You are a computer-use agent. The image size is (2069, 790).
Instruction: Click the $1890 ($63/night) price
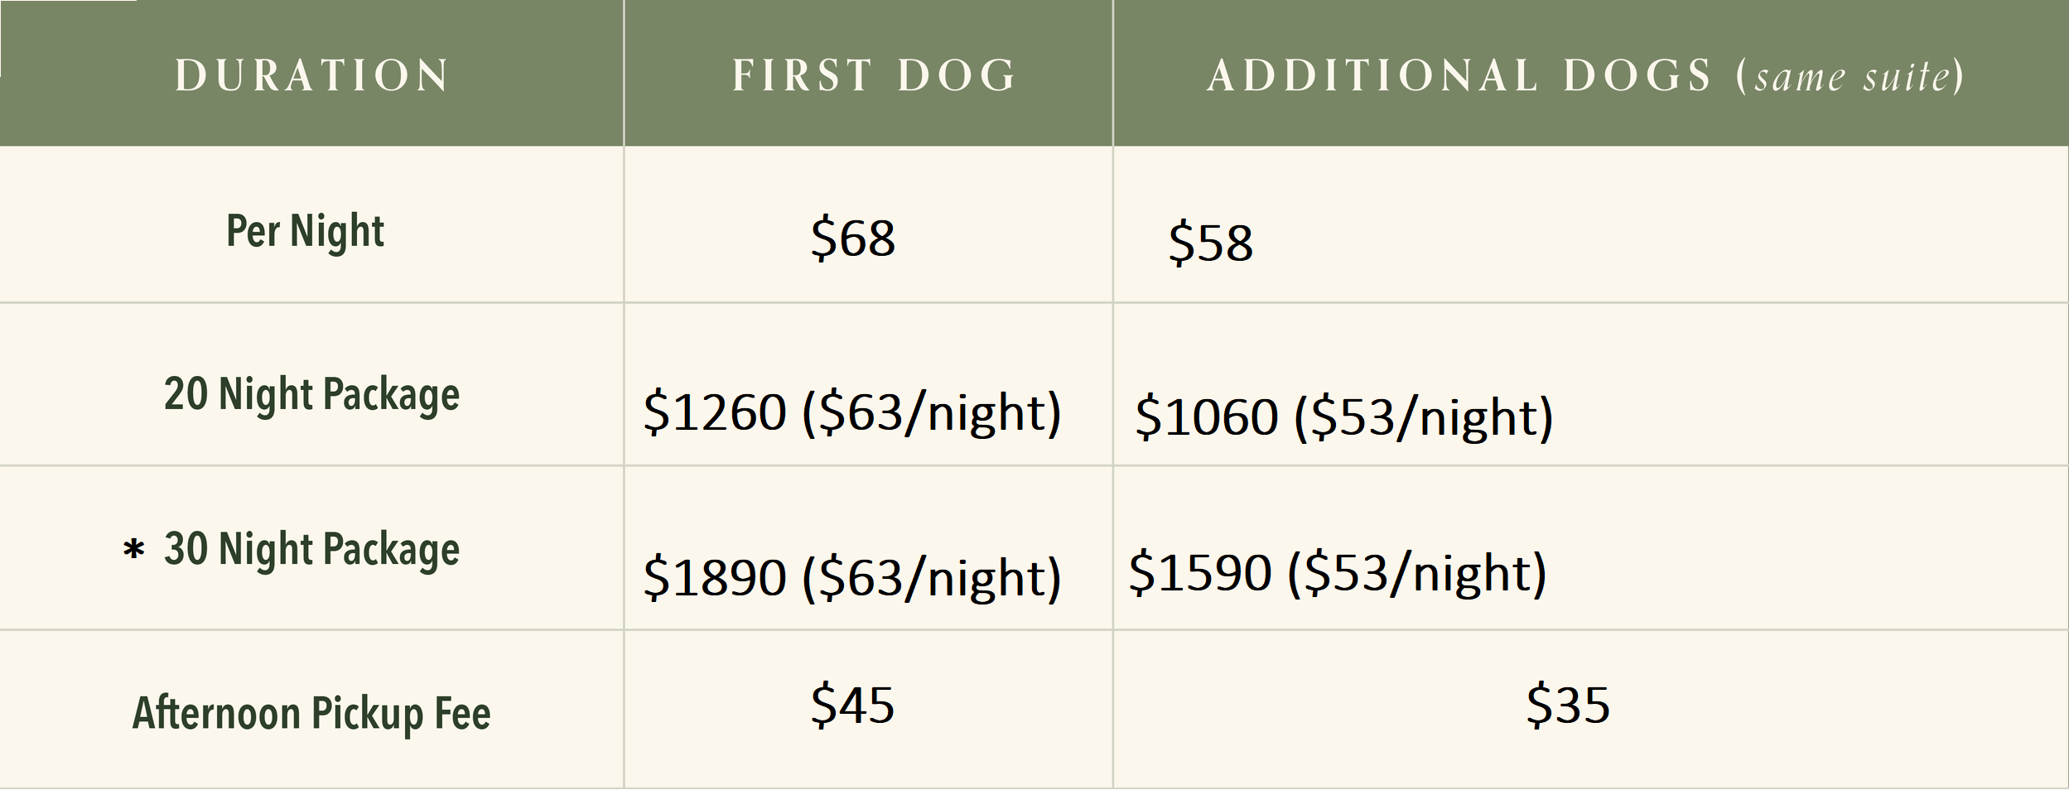click(x=852, y=577)
